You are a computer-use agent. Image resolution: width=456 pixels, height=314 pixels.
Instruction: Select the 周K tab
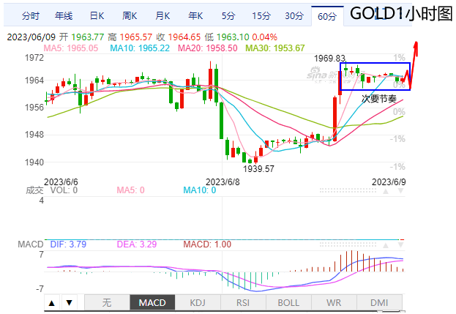[130, 15]
